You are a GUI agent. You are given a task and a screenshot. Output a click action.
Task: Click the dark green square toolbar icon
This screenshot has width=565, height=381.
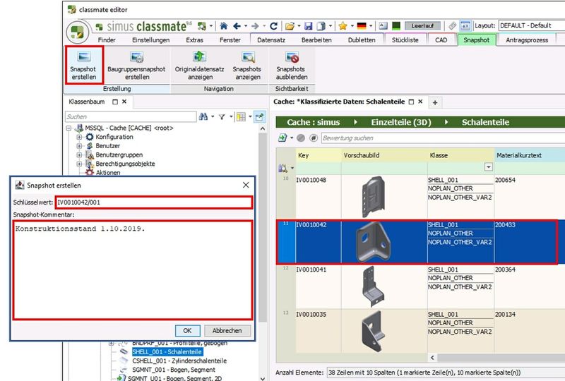point(396,25)
